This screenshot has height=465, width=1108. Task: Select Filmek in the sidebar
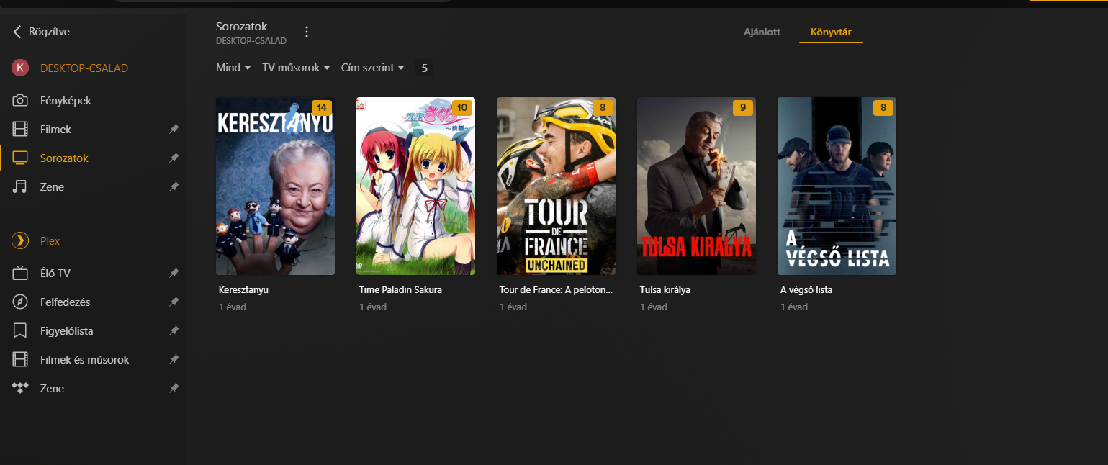point(55,130)
